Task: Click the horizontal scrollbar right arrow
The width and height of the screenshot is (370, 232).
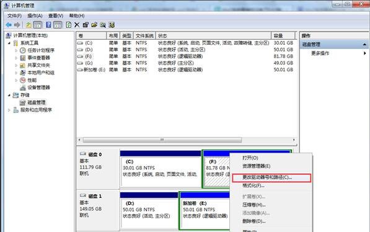Action: (x=294, y=140)
